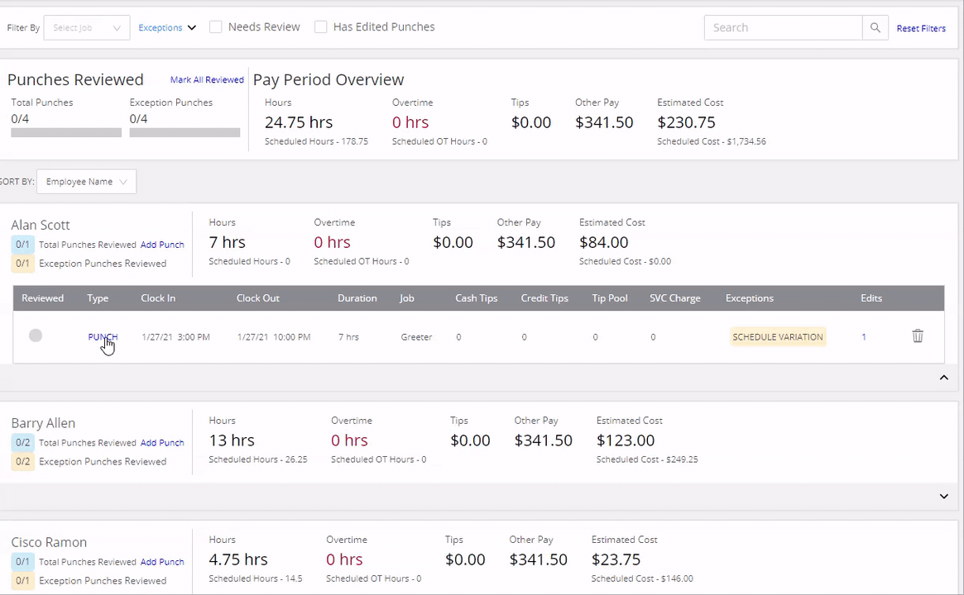Open the PUNCH type link

(103, 336)
